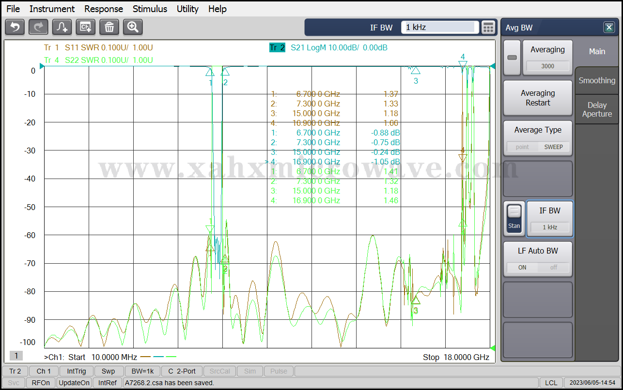Click the date time 2023/06/05-14:54
Image resolution: width=623 pixels, height=390 pixels.
[x=592, y=383]
